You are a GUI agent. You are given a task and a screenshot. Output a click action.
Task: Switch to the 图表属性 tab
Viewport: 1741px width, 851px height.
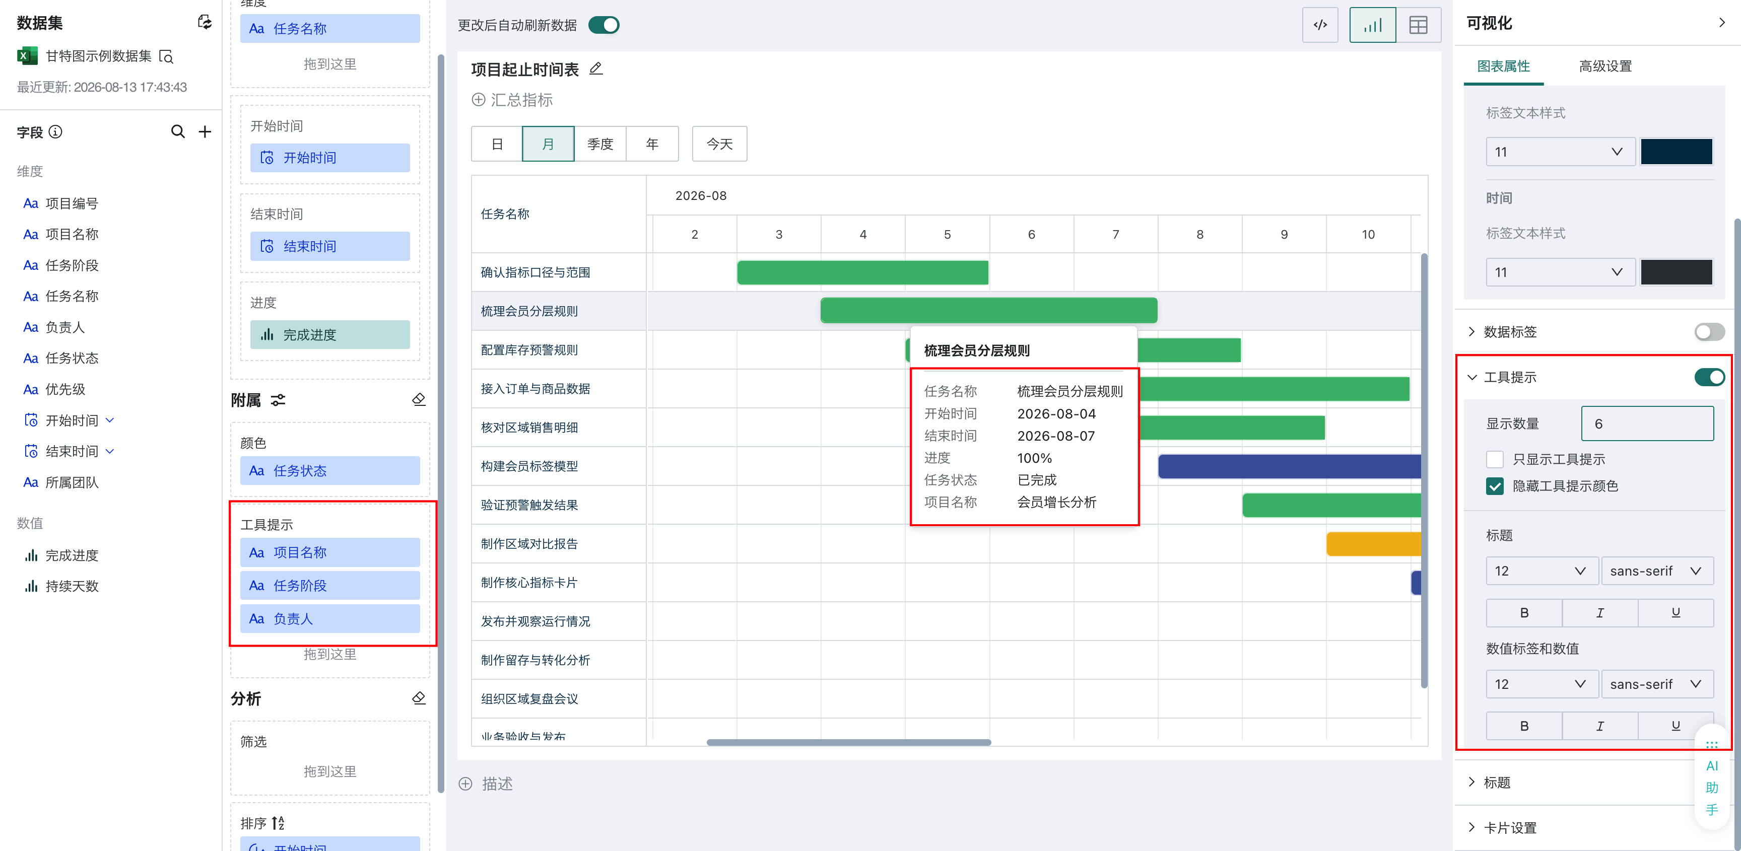[1503, 66]
